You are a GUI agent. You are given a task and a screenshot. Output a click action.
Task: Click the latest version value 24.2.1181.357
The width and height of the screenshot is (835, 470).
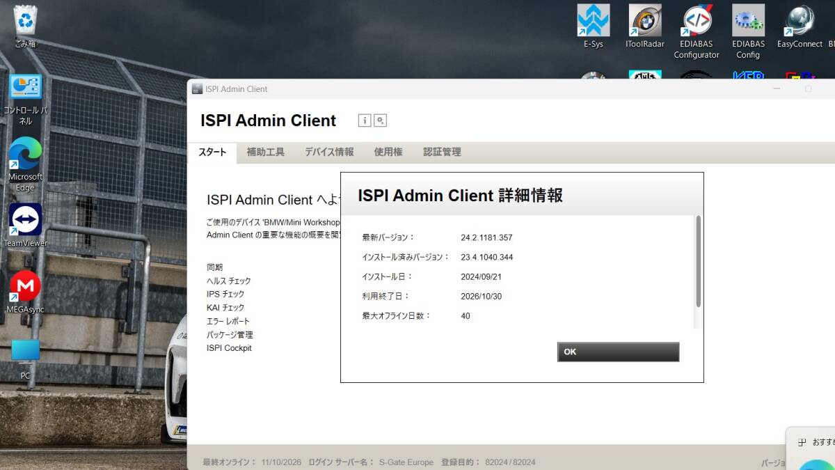pos(486,237)
